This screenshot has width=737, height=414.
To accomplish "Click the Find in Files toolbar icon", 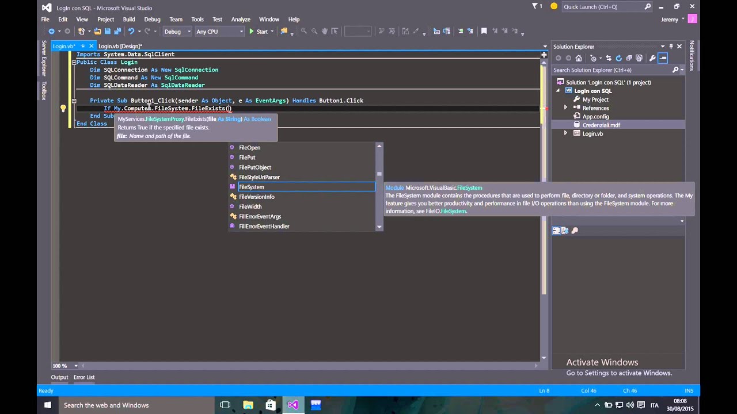I will pos(284,32).
